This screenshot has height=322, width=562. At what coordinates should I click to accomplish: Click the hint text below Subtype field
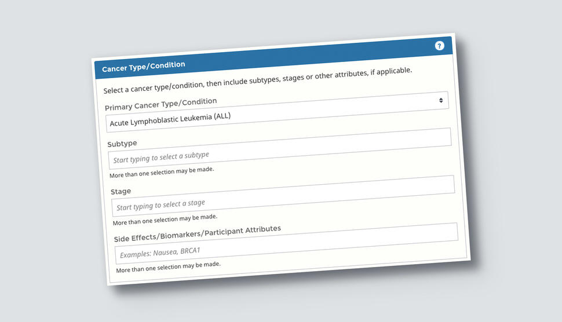click(162, 171)
